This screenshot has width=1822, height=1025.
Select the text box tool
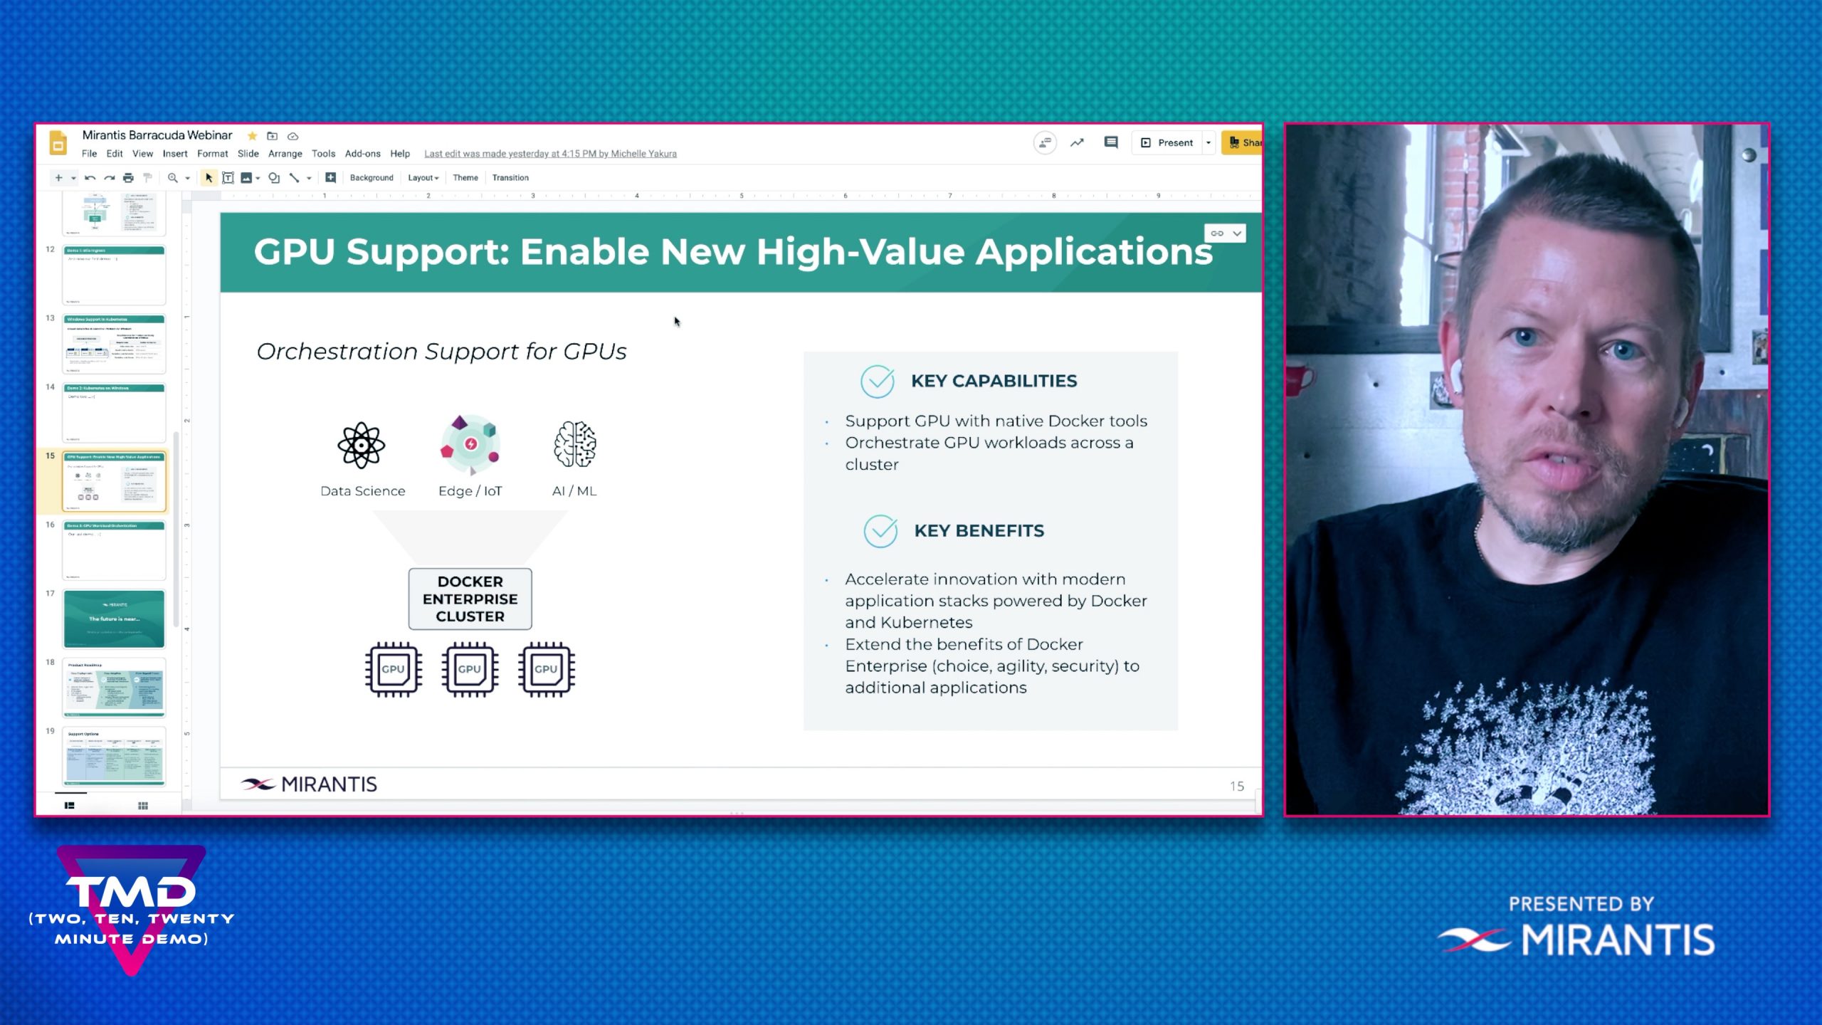228,178
